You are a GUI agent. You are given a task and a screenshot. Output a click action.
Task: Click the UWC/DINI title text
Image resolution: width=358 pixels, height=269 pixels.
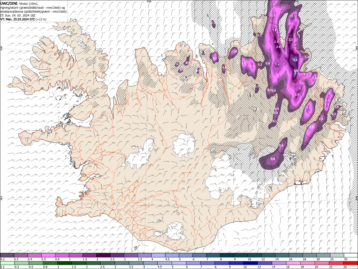(x=8, y=3)
